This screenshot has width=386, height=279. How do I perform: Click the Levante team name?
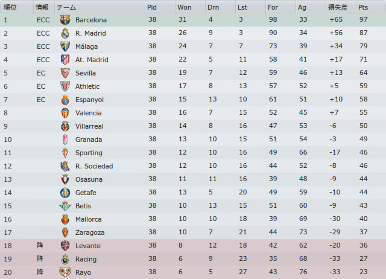click(88, 246)
